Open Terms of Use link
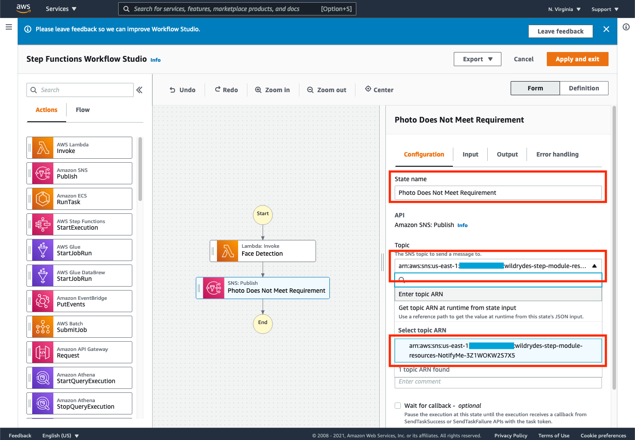635x440 pixels. (x=554, y=436)
